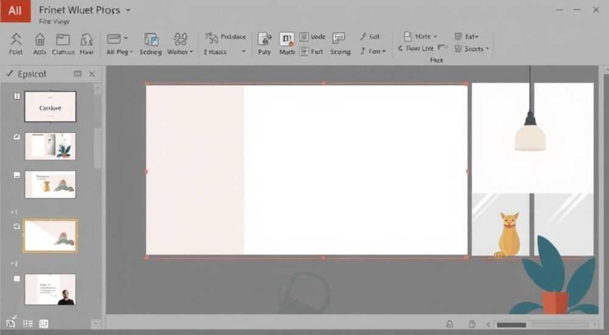
Task: Toggle the checkbox next to the last slide
Action: point(16,278)
